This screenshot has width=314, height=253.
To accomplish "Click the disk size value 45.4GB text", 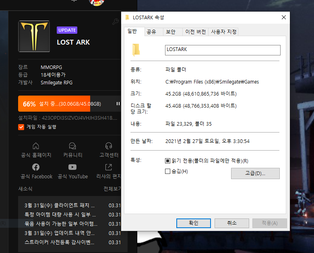I will click(201, 106).
